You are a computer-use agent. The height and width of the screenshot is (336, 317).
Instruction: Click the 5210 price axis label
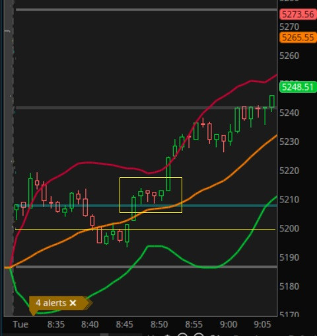[x=289, y=200]
